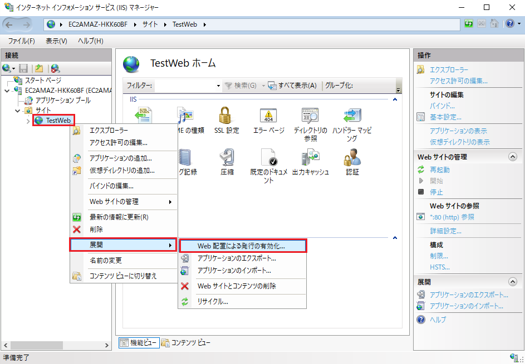Collapse the 展開 actions section
Viewport: 525px width, 364px height.
[x=512, y=282]
